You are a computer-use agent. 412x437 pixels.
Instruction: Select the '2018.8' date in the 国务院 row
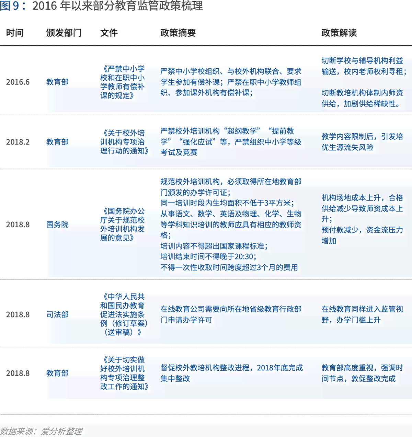[18, 225]
